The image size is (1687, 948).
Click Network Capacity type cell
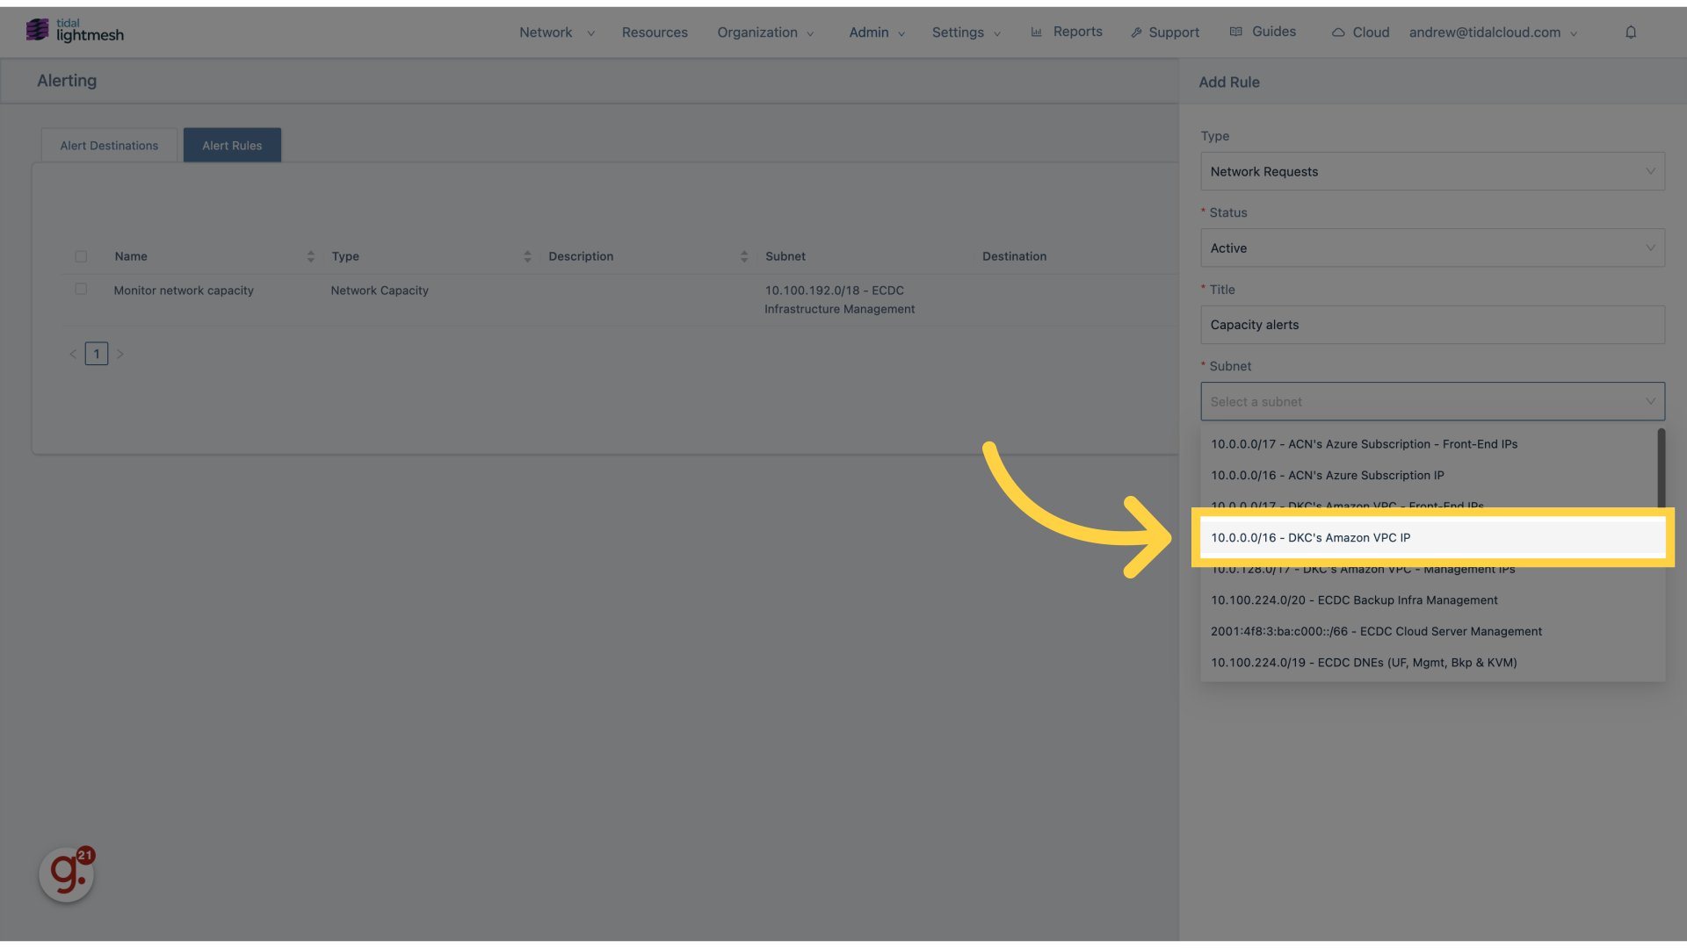point(380,291)
